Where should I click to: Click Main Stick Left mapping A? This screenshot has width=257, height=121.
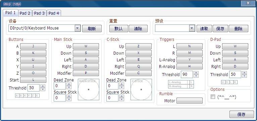tap(86, 60)
